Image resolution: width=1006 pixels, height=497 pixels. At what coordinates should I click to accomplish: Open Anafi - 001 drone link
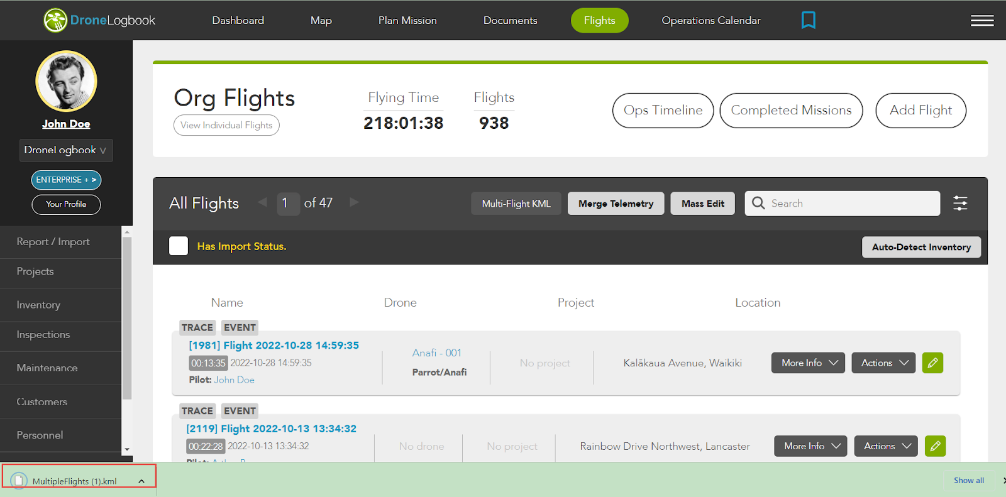tap(437, 353)
